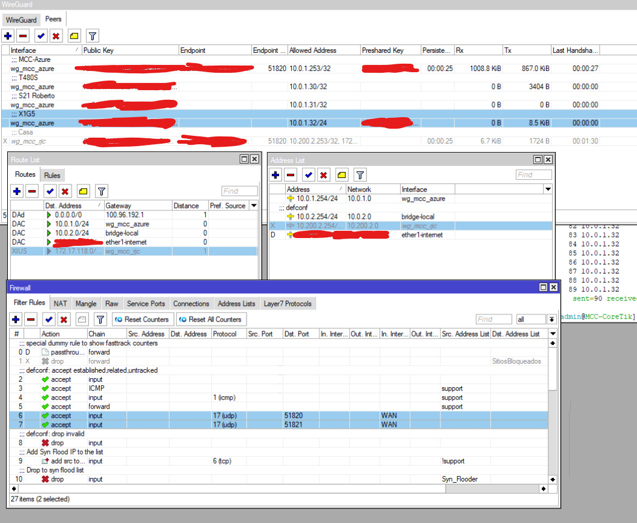The width and height of the screenshot is (637, 523).
Task: Remove the selected WireGuard peer with the minus icon
Action: tap(23, 35)
